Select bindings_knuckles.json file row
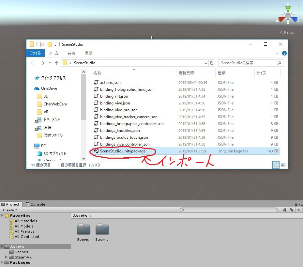 pos(186,130)
